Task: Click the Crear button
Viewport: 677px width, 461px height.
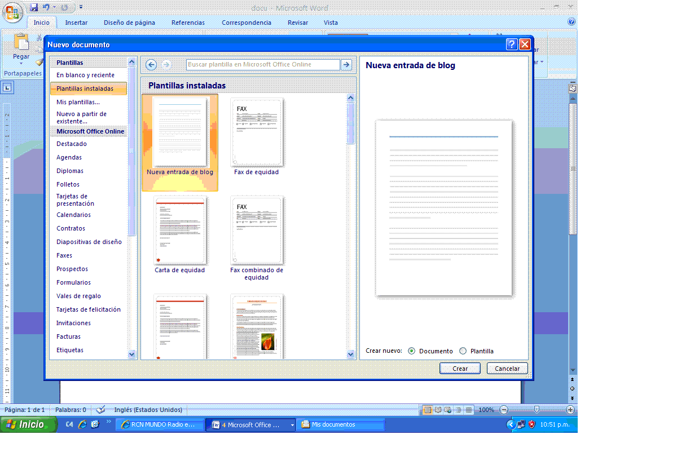Action: [x=459, y=368]
